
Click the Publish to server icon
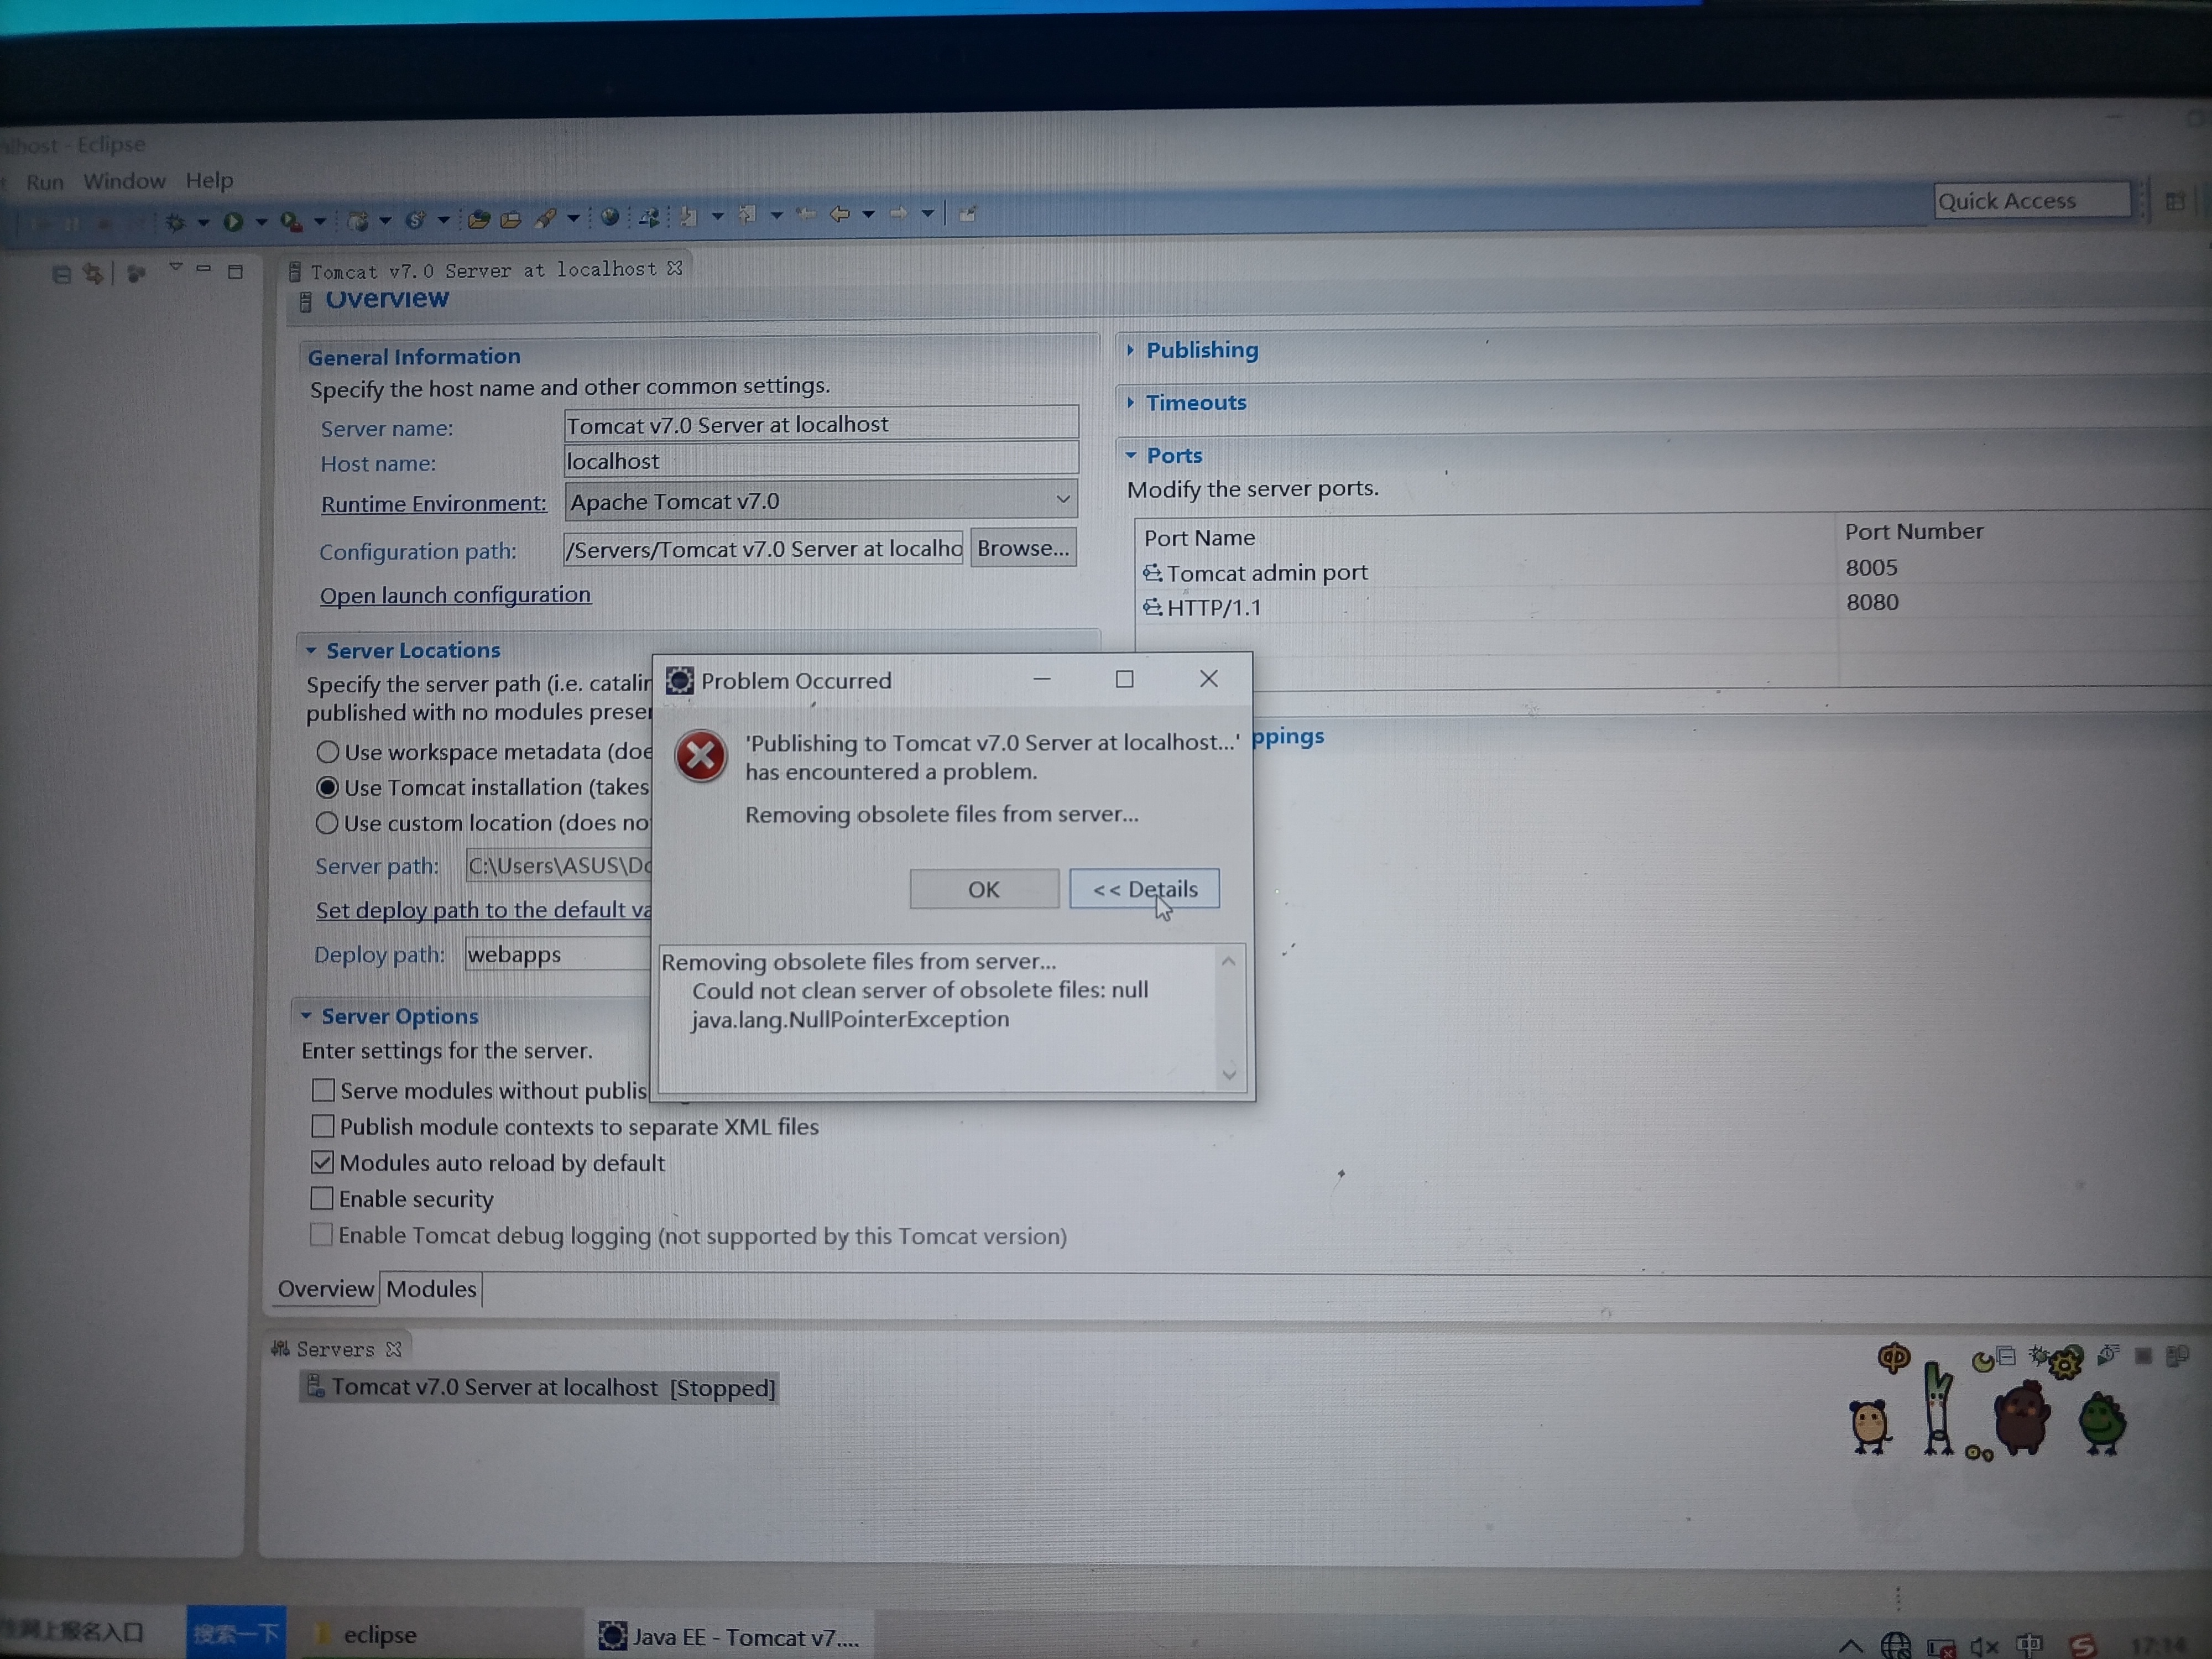[x=2177, y=1356]
